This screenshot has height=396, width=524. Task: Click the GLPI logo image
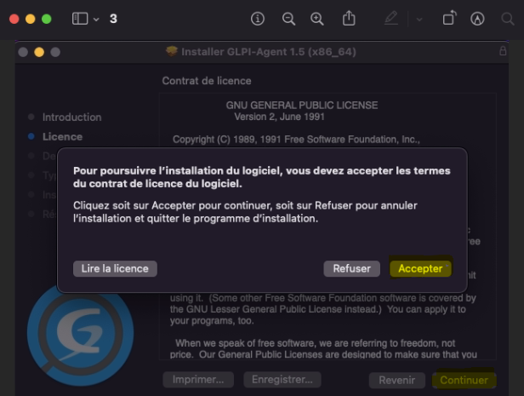coord(81,335)
